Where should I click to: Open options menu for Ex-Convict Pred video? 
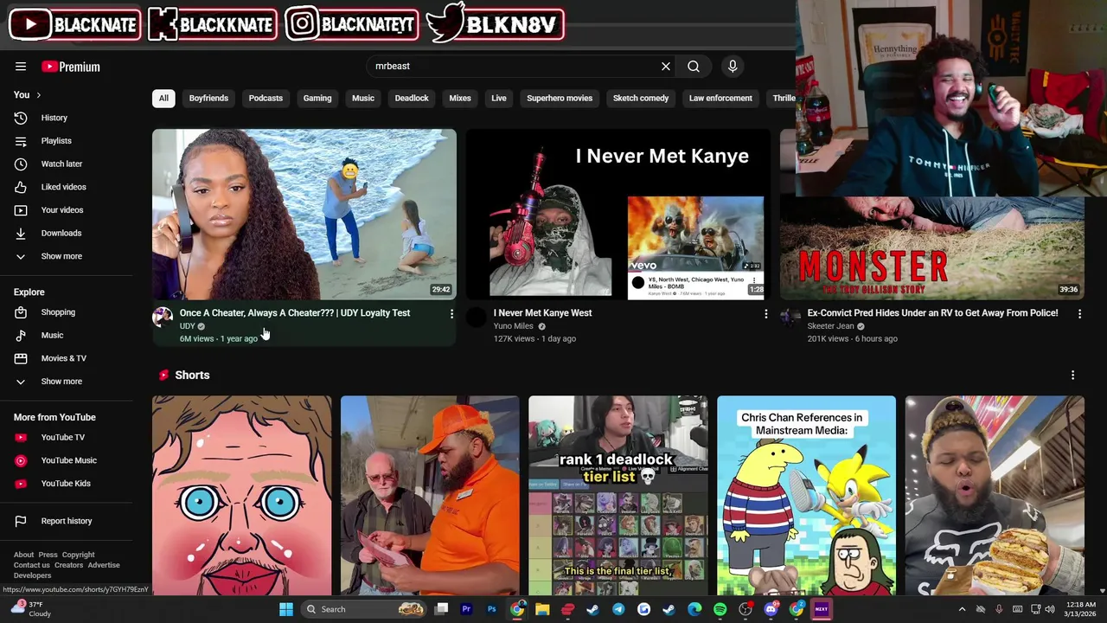tap(1079, 314)
